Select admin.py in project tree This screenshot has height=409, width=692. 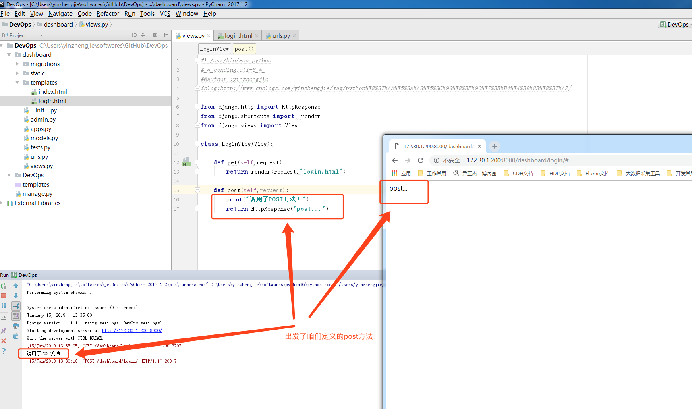43,120
